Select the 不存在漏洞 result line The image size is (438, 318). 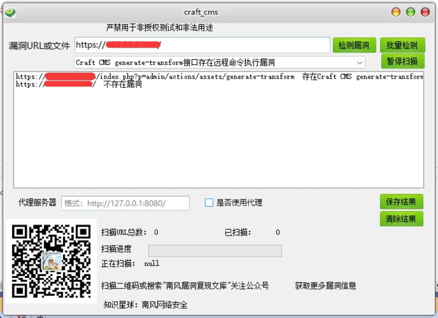point(79,84)
